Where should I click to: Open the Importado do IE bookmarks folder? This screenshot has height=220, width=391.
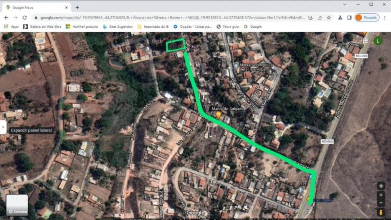tap(153, 27)
